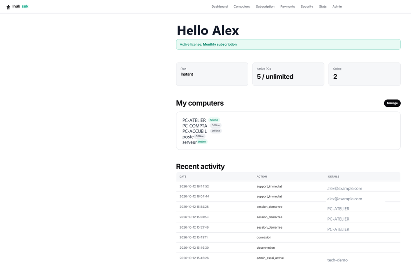Go to the Computers page

point(242,7)
